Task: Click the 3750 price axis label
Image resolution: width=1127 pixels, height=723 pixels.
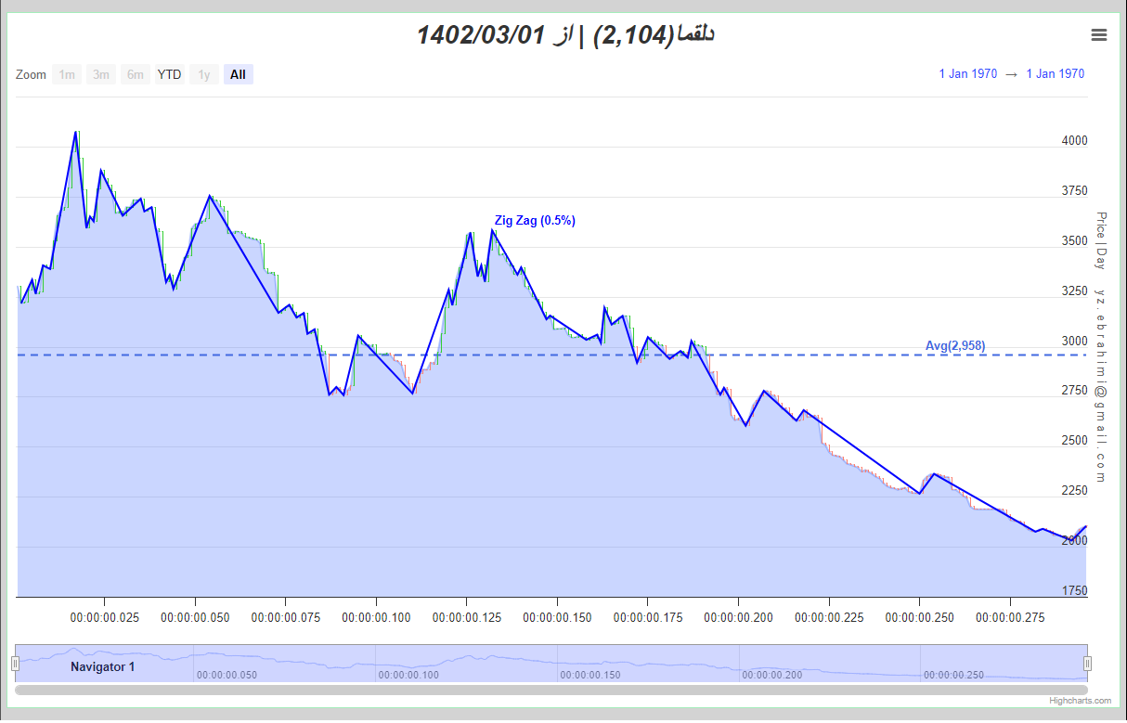Action: [x=1075, y=191]
